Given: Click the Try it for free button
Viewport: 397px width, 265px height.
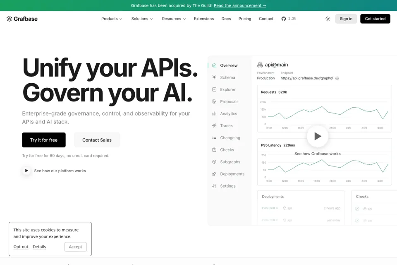Looking at the screenshot, I should tap(44, 140).
